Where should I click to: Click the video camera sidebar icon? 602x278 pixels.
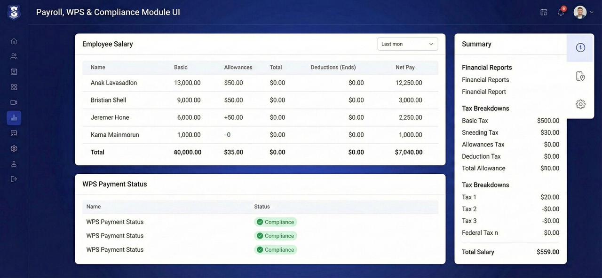14,102
